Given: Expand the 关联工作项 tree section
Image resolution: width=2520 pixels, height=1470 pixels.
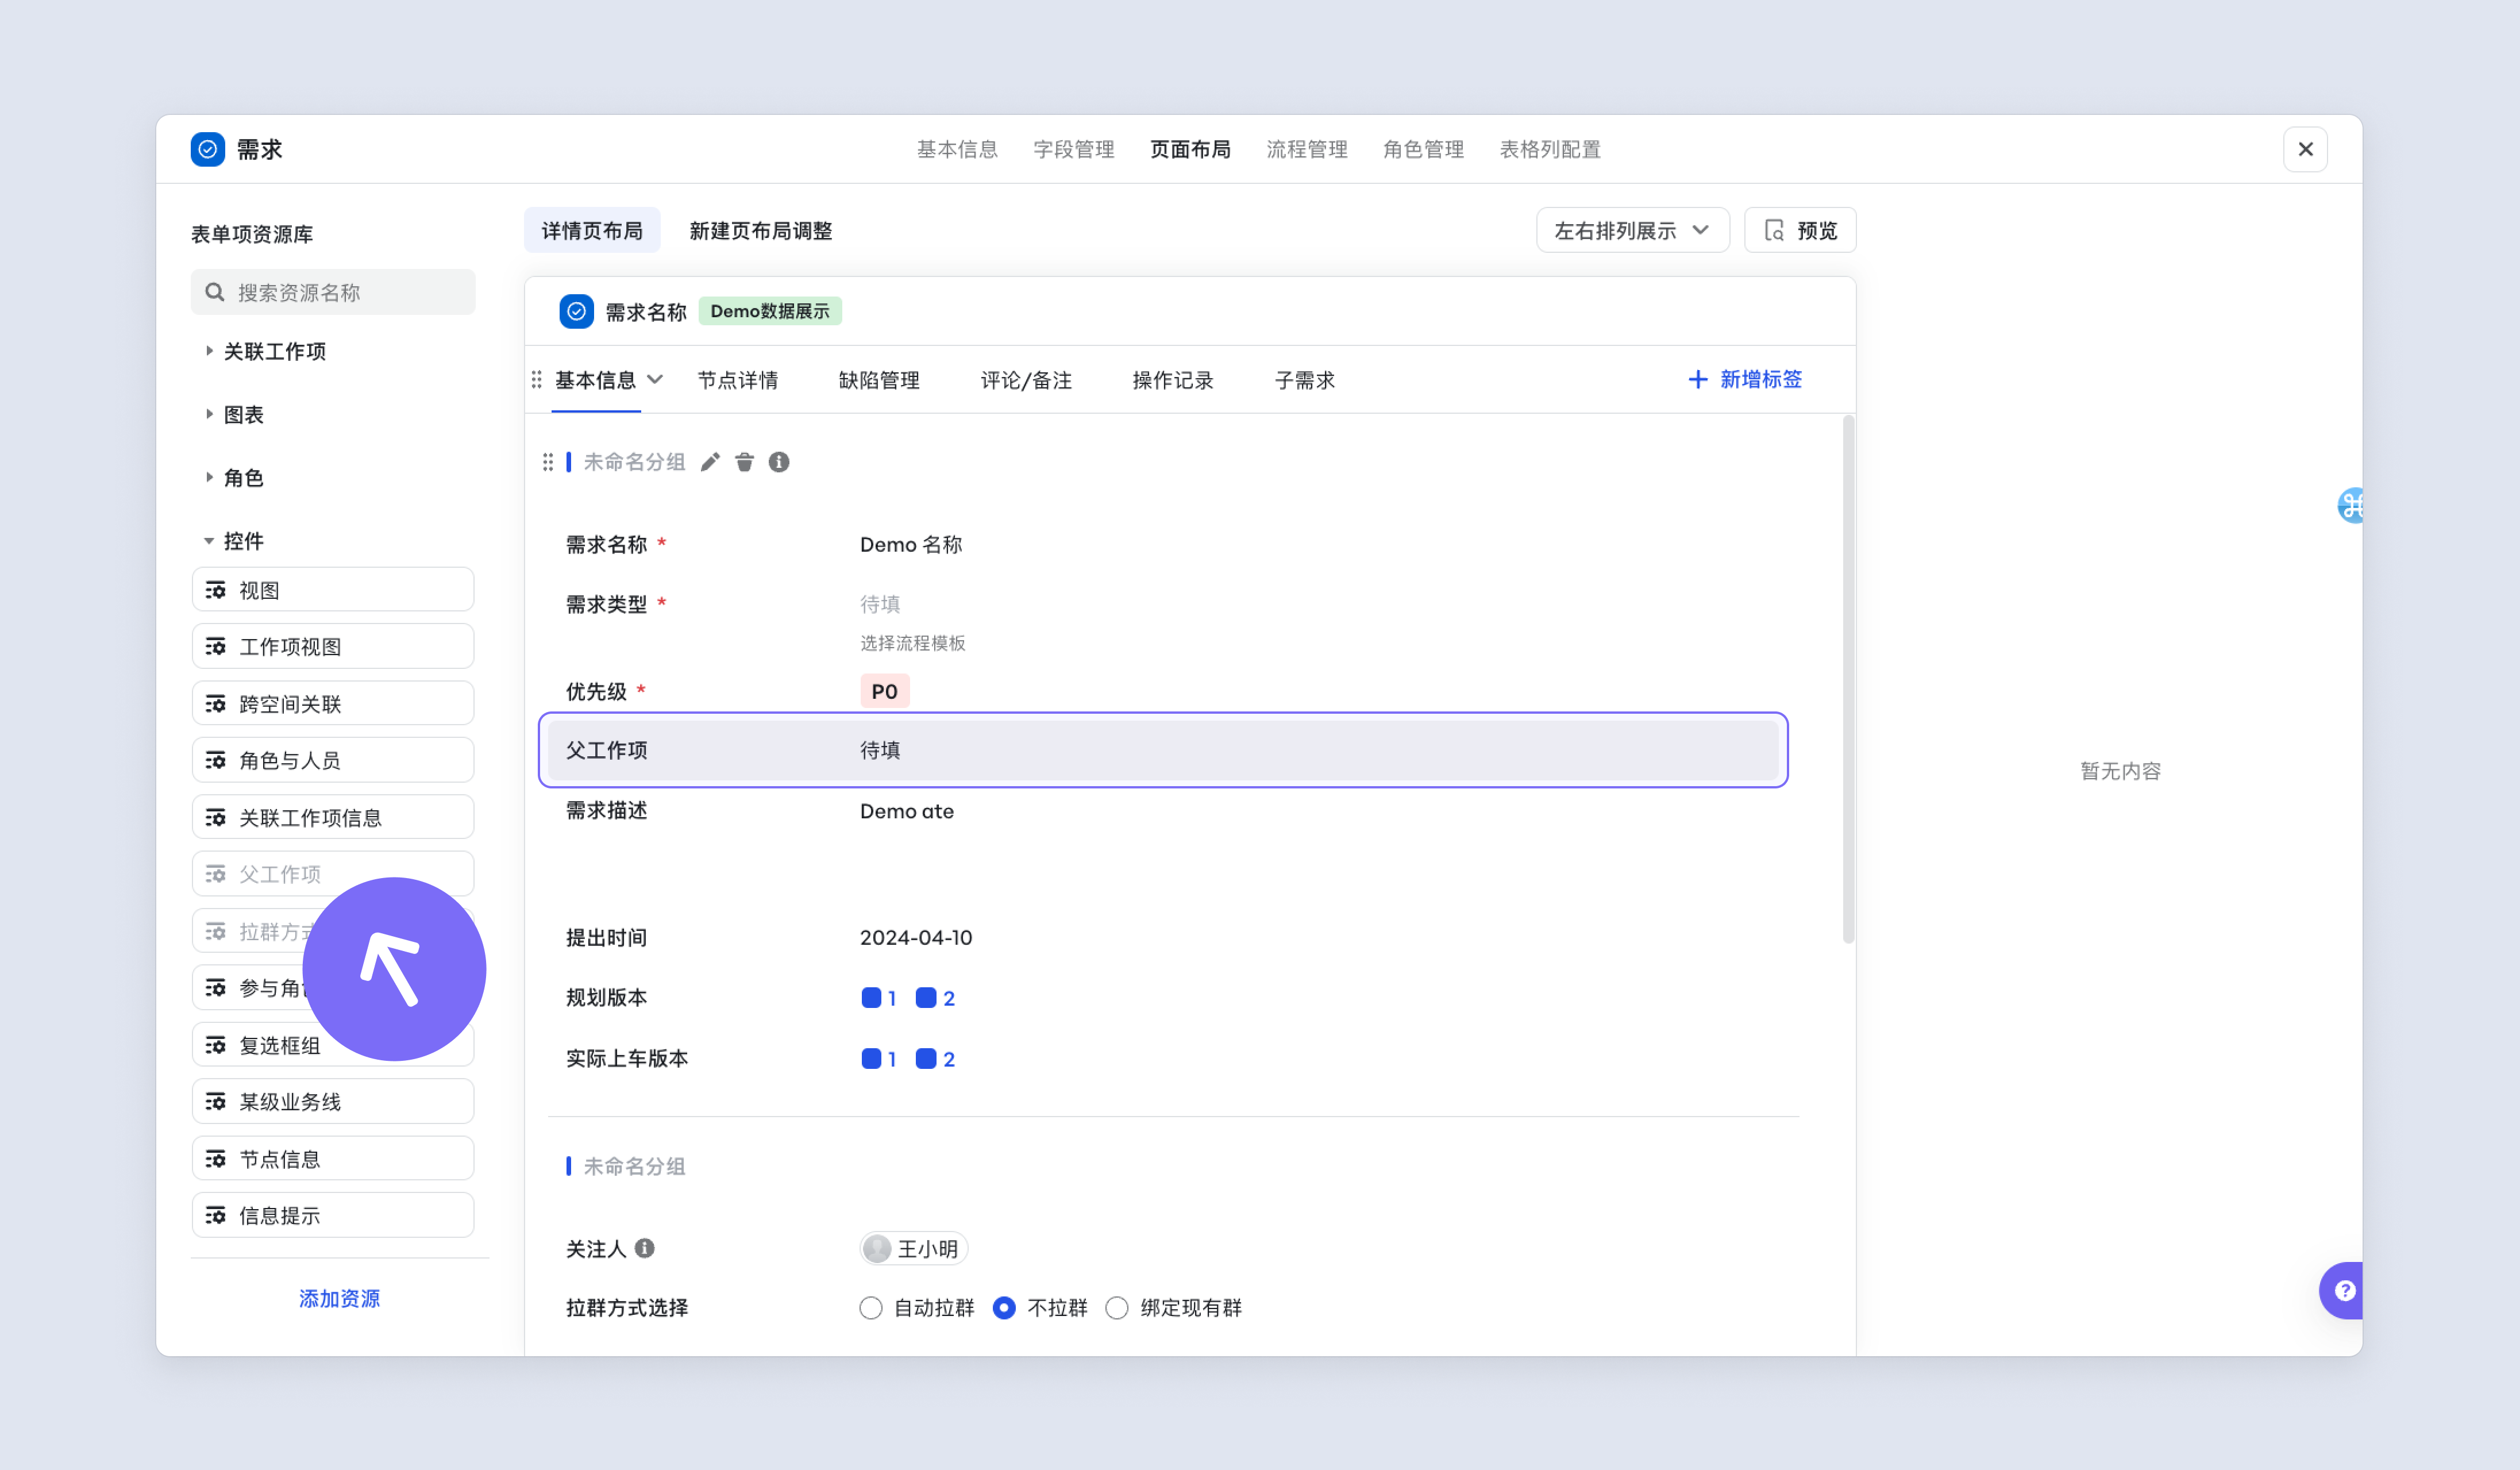Looking at the screenshot, I should [x=209, y=351].
